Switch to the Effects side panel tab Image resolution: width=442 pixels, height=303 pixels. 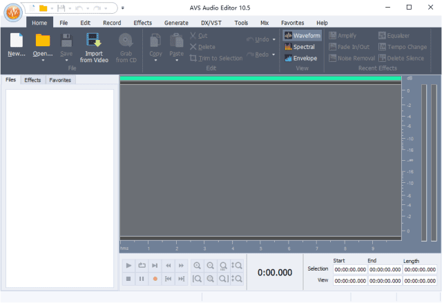(32, 80)
